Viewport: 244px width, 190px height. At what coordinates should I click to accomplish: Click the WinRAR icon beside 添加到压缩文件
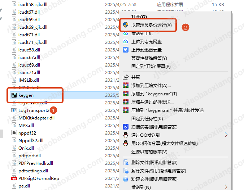(125, 85)
